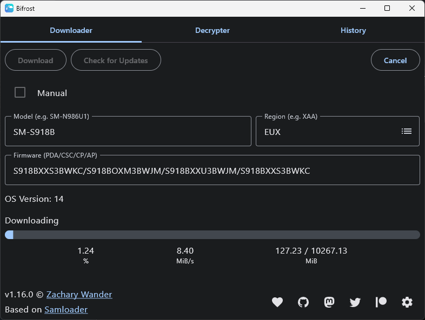The width and height of the screenshot is (425, 320).
Task: Cancel the ongoing firmware download
Action: pyautogui.click(x=395, y=60)
